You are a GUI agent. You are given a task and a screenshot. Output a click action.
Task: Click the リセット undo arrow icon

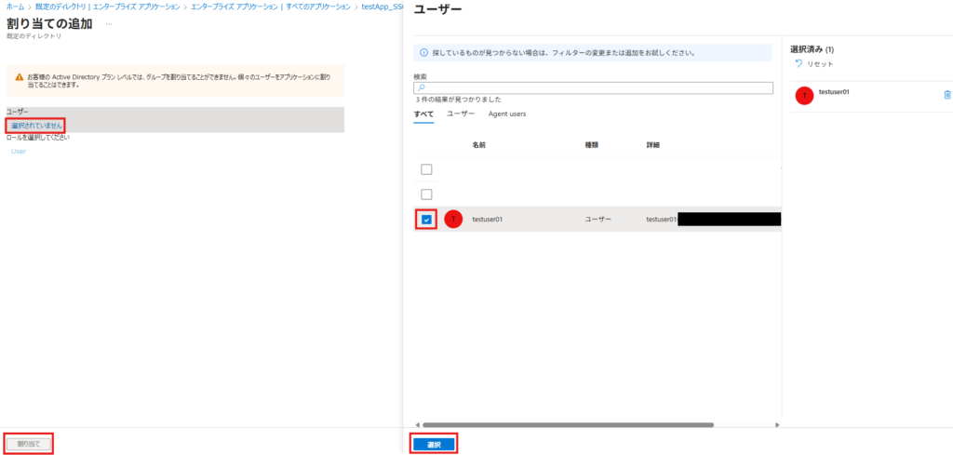click(798, 64)
